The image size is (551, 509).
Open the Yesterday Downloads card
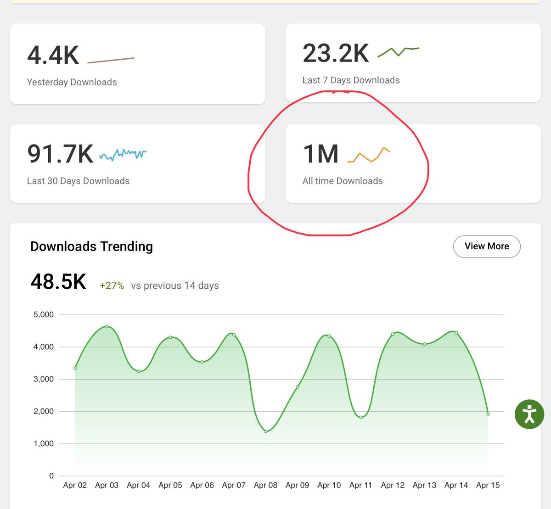coord(138,64)
